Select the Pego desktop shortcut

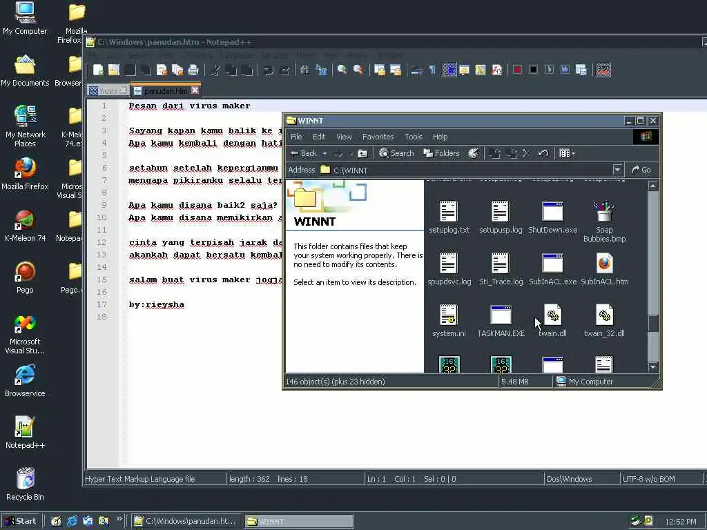click(25, 277)
